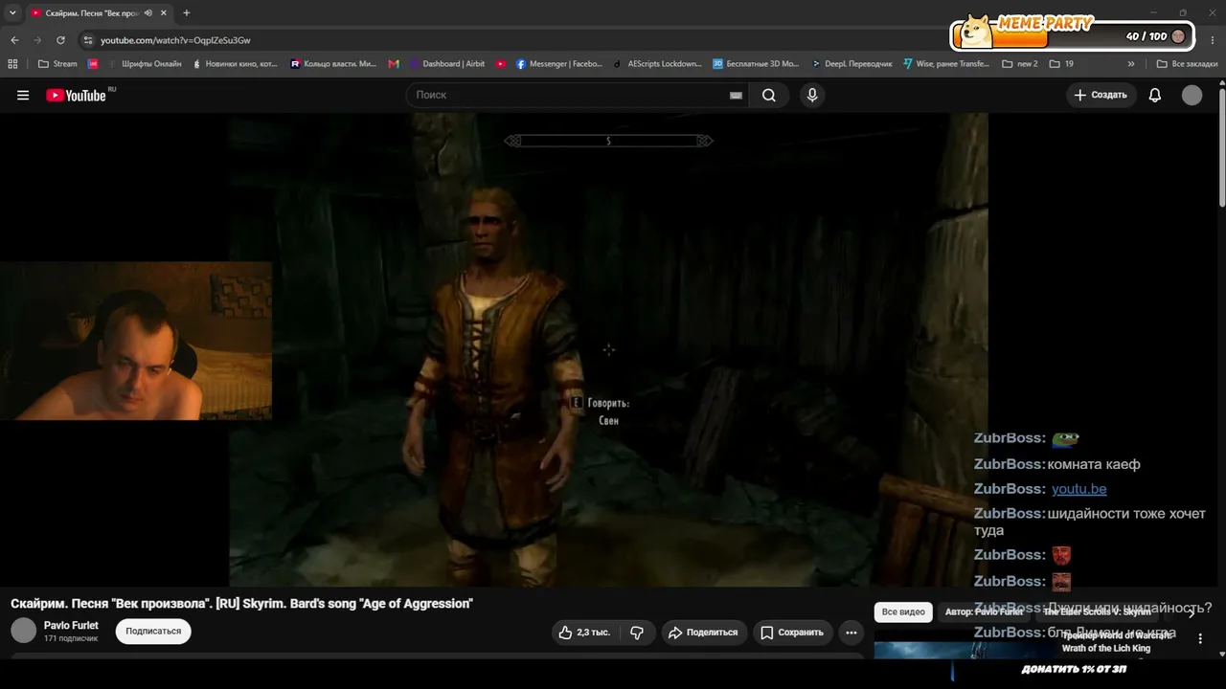Open the Wise bookmark
The width and height of the screenshot is (1226, 689).
[x=945, y=64]
